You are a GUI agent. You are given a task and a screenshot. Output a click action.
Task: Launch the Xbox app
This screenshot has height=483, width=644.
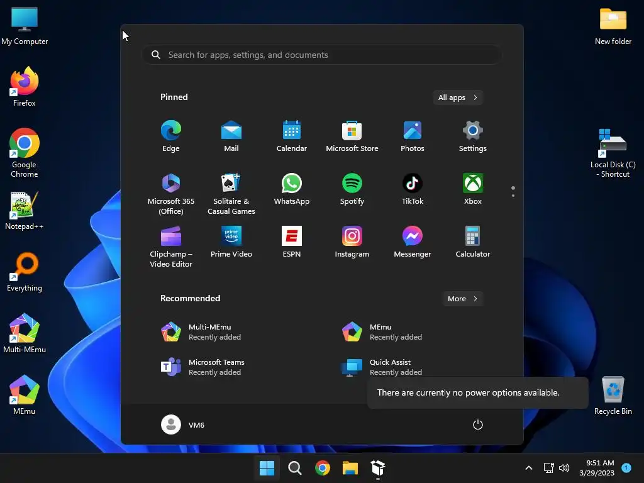point(473,189)
